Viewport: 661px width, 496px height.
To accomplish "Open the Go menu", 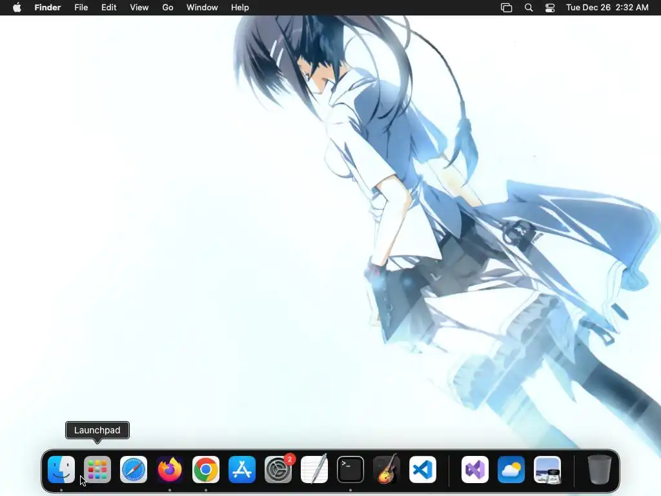I will tap(168, 8).
